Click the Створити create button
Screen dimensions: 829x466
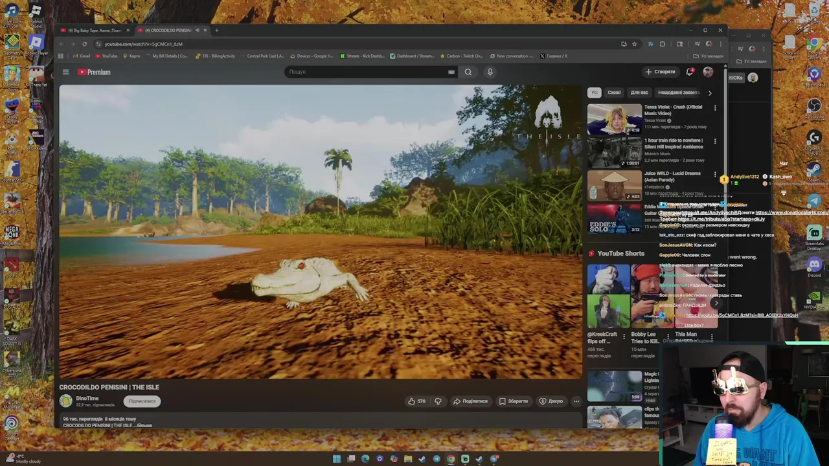tap(661, 72)
